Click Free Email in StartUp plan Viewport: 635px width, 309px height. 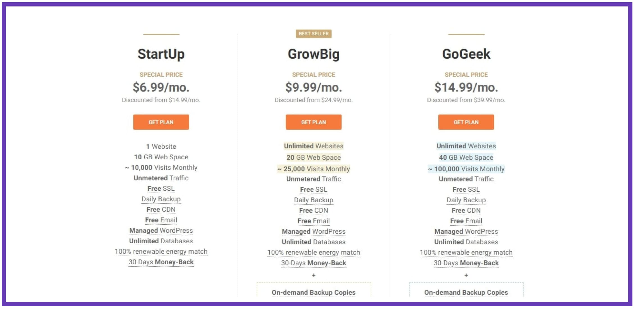tap(161, 220)
